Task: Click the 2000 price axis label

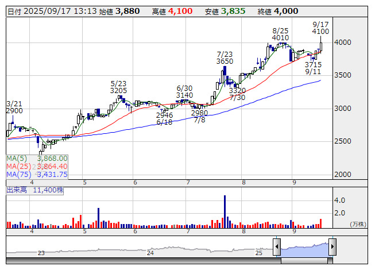Action: tap(342, 175)
